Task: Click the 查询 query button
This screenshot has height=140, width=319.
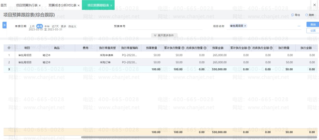Action: (313, 25)
